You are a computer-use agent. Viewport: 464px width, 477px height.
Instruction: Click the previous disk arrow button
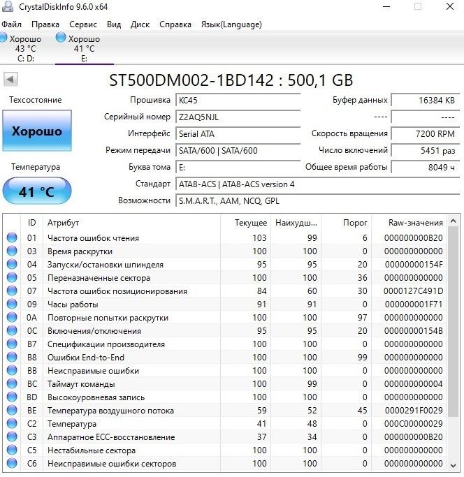[10, 80]
